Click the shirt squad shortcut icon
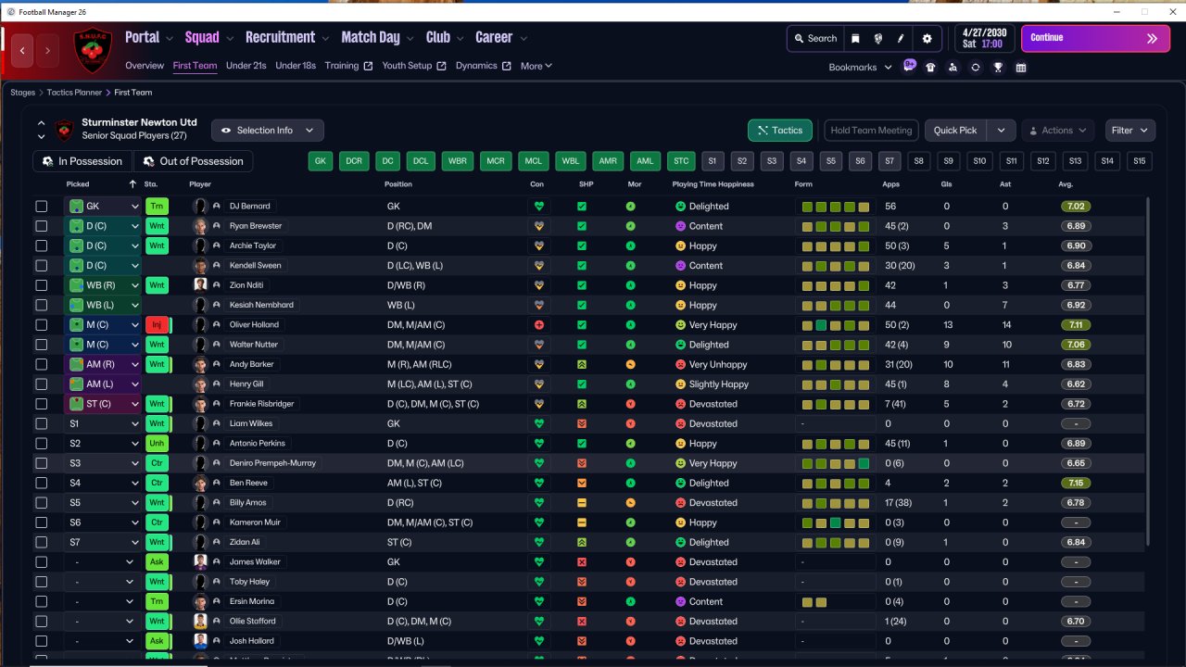The height and width of the screenshot is (667, 1186). pyautogui.click(x=931, y=67)
